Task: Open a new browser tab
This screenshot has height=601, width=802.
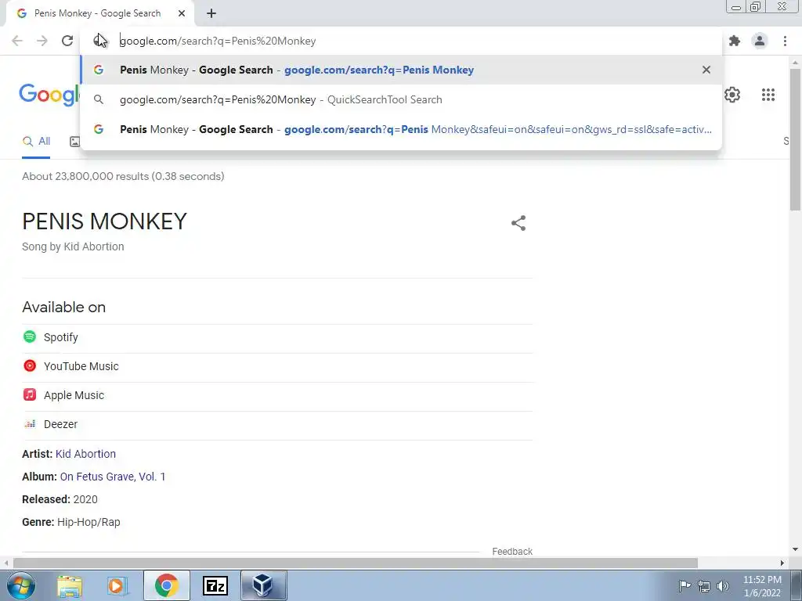Action: point(211,14)
